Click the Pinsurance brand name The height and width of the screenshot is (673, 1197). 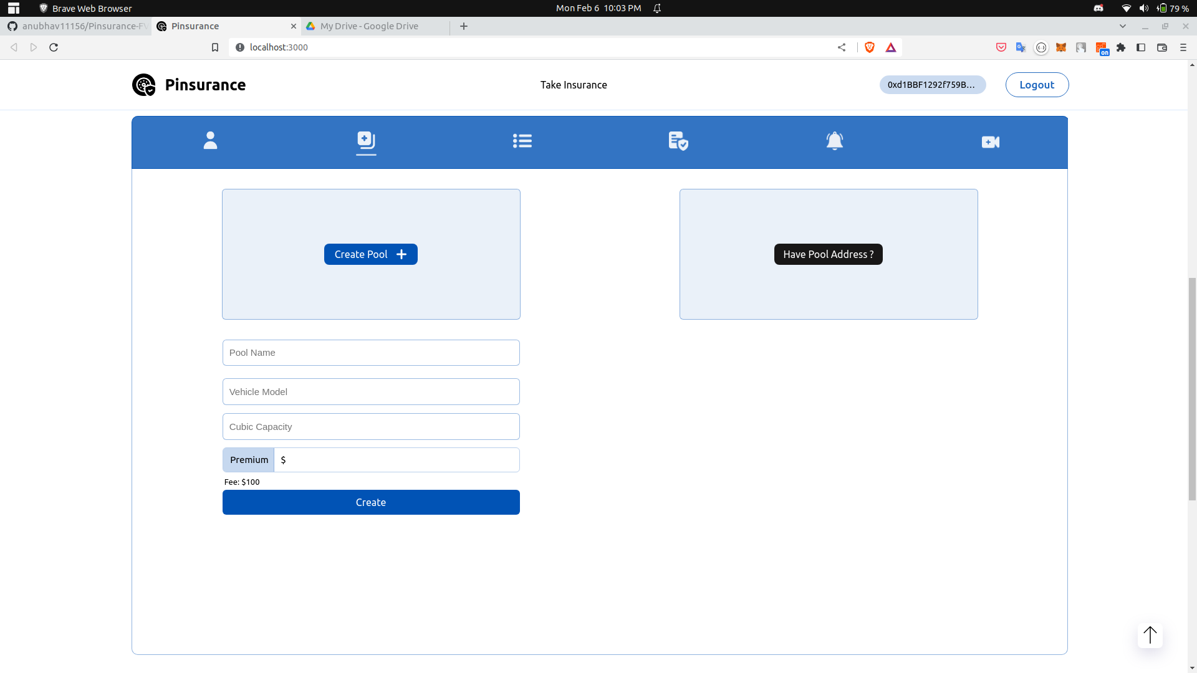coord(205,85)
